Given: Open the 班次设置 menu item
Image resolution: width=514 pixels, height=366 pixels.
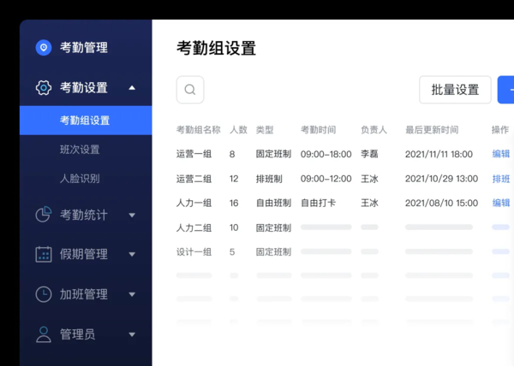Looking at the screenshot, I should 80,150.
